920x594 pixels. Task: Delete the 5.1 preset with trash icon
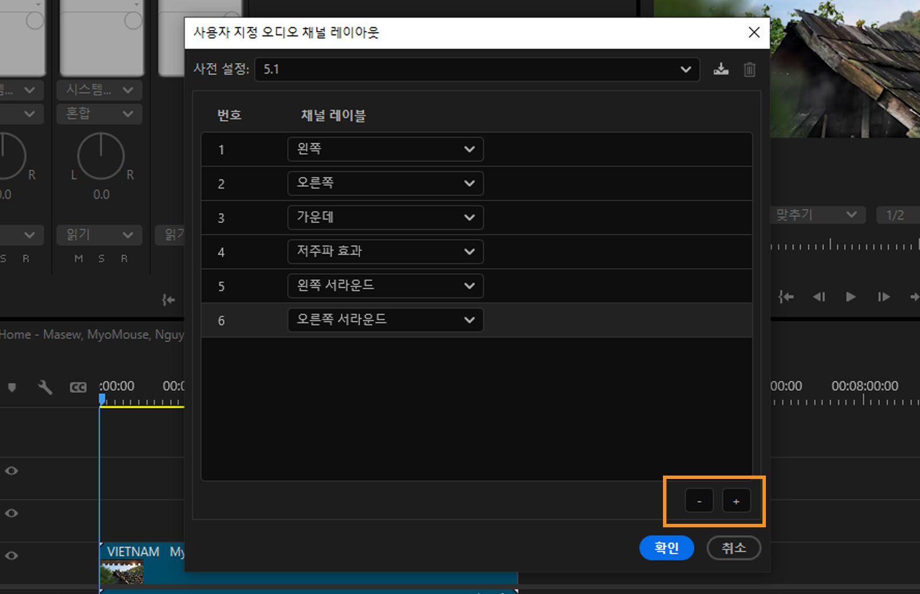point(749,69)
